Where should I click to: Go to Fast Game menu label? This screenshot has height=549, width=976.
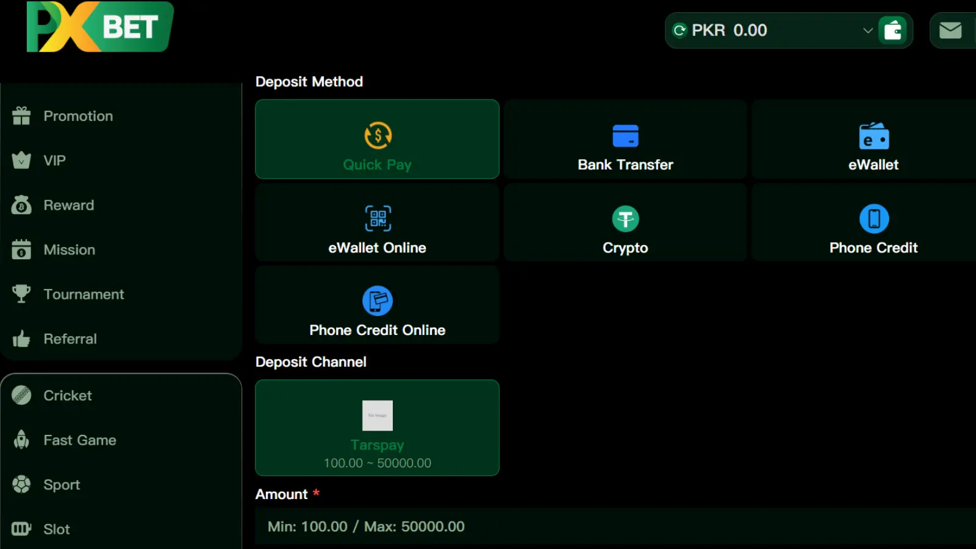click(80, 440)
